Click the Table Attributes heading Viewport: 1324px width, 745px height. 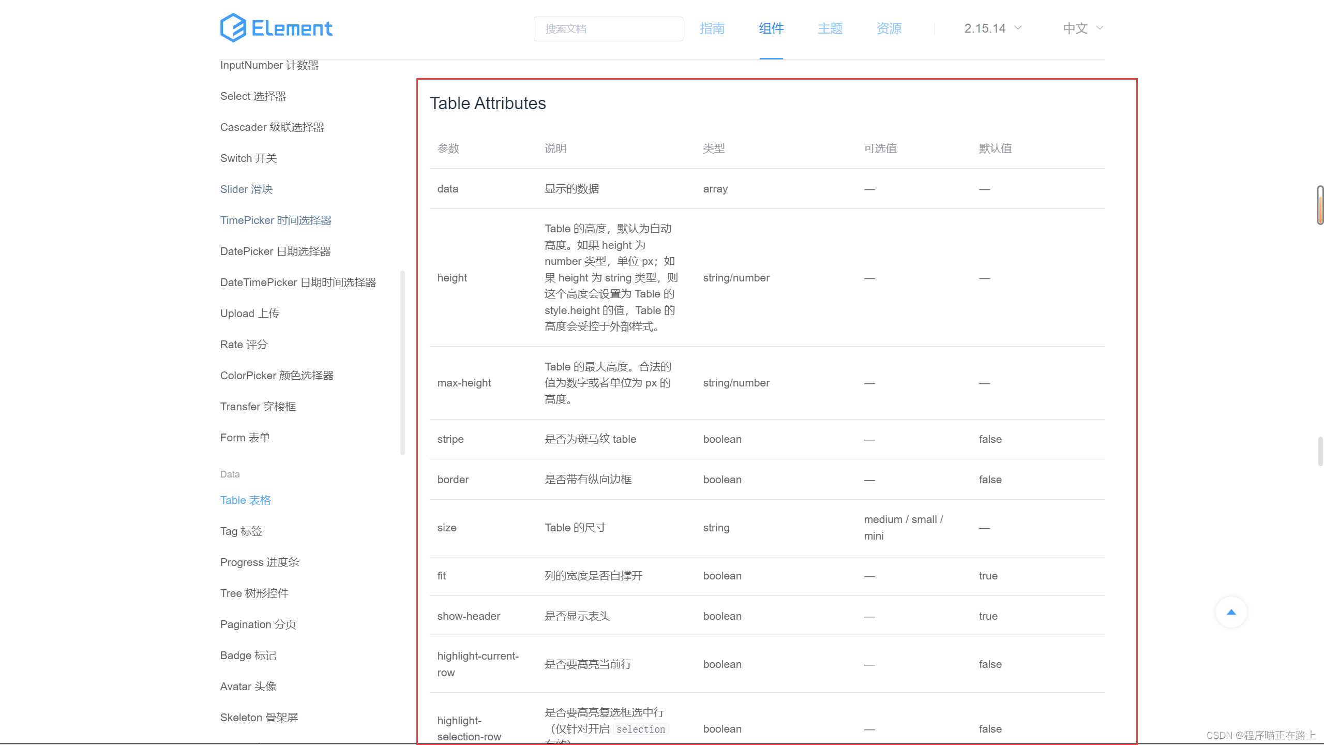click(x=488, y=103)
